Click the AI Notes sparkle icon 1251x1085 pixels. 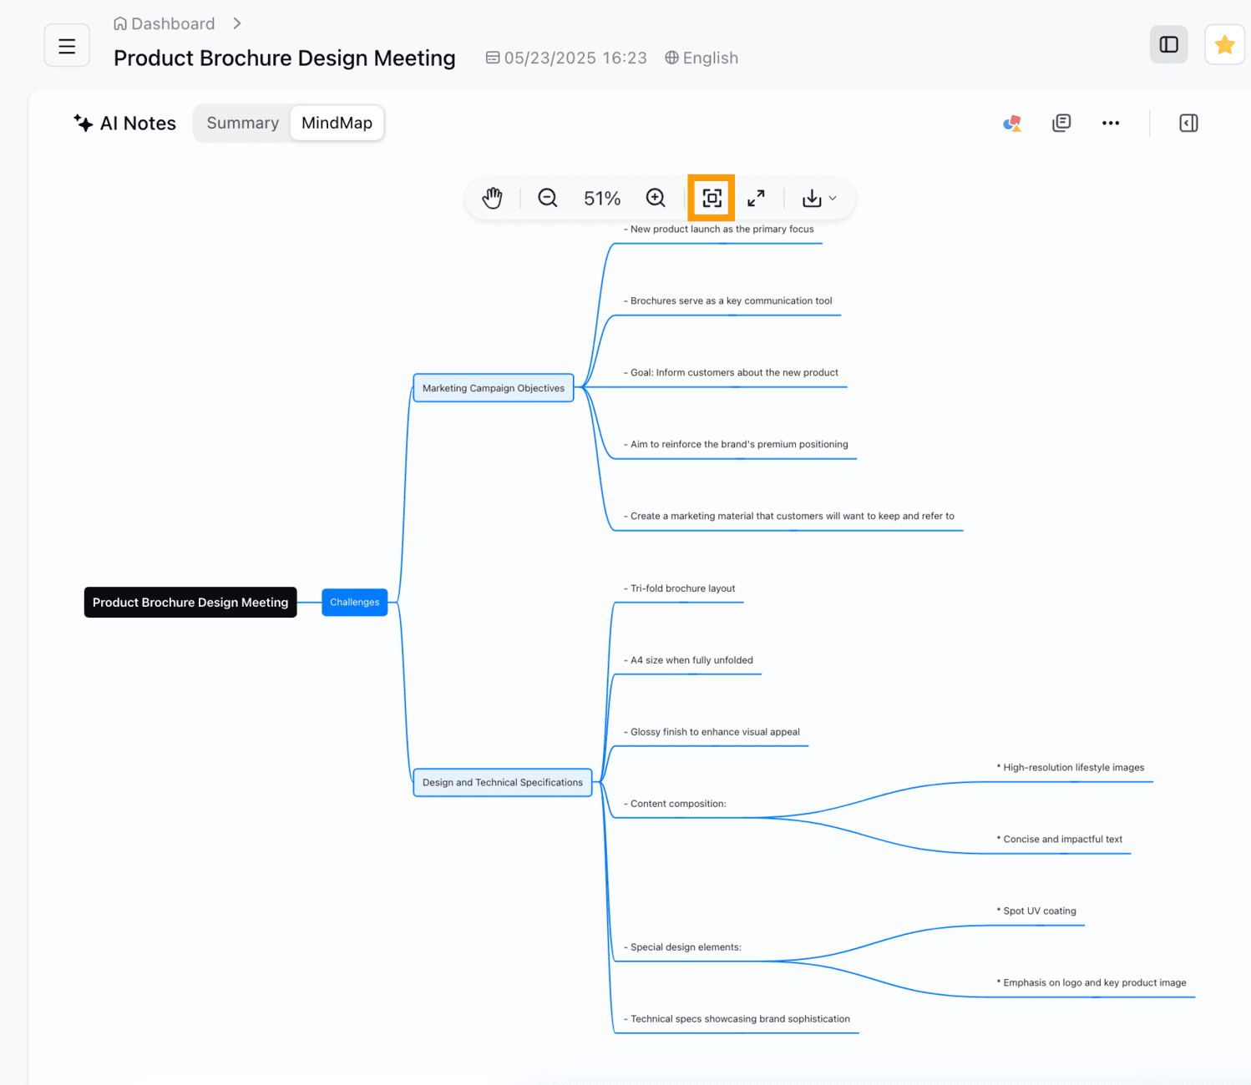pos(83,123)
